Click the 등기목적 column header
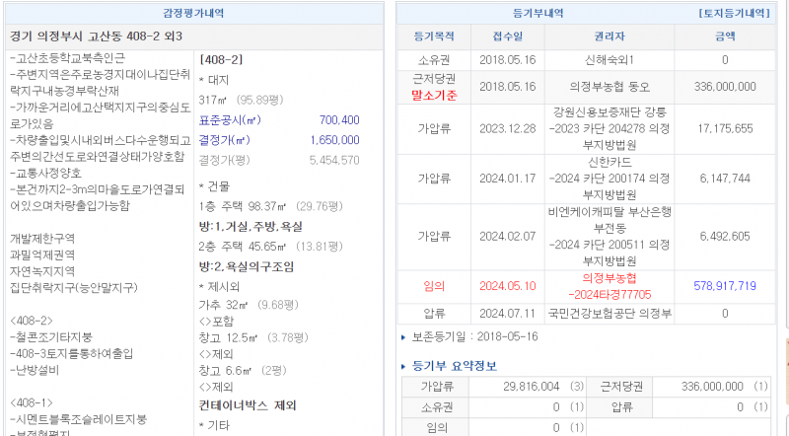The height and width of the screenshot is (436, 789). tap(434, 36)
